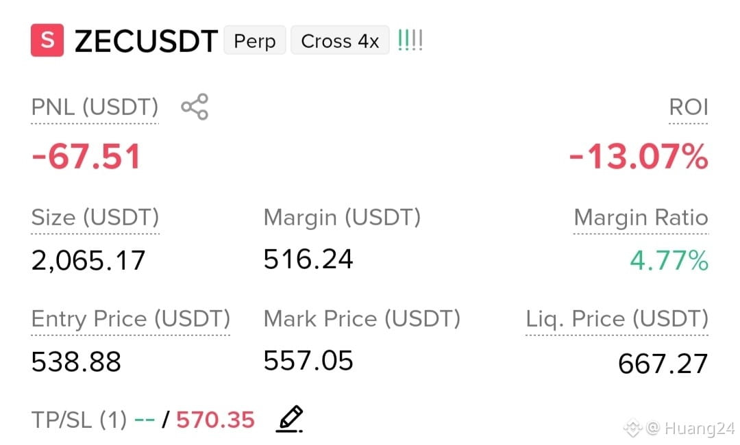Click the green ADL indicator bars

[x=410, y=40]
